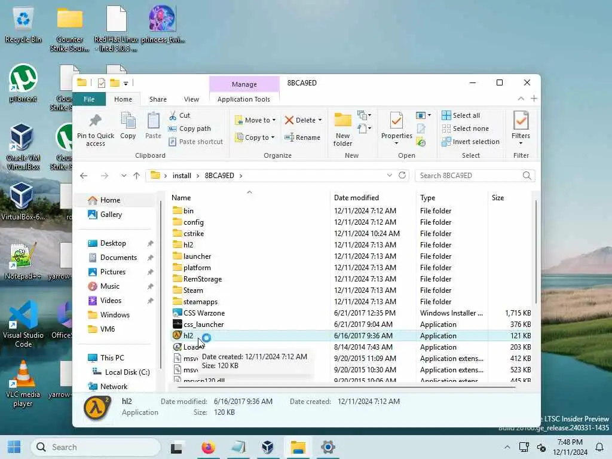Open the Filters dropdown
Image resolution: width=612 pixels, height=459 pixels.
tap(521, 128)
